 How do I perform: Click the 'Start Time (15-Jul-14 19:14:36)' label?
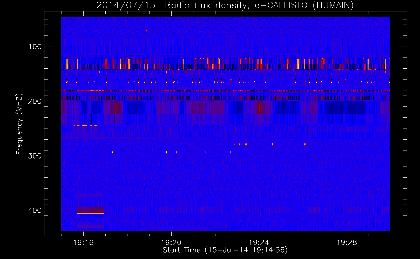[225, 250]
